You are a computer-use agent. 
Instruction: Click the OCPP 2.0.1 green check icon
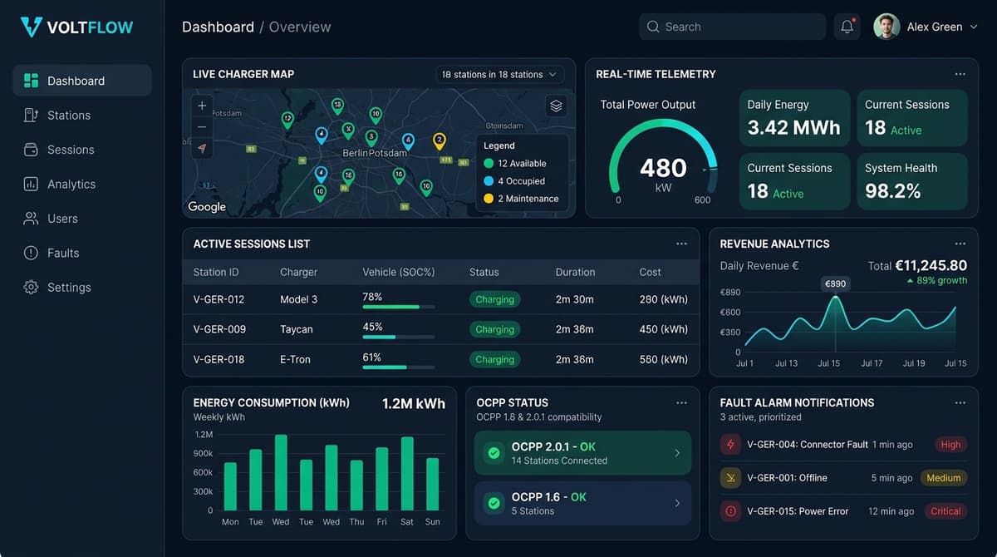(494, 453)
